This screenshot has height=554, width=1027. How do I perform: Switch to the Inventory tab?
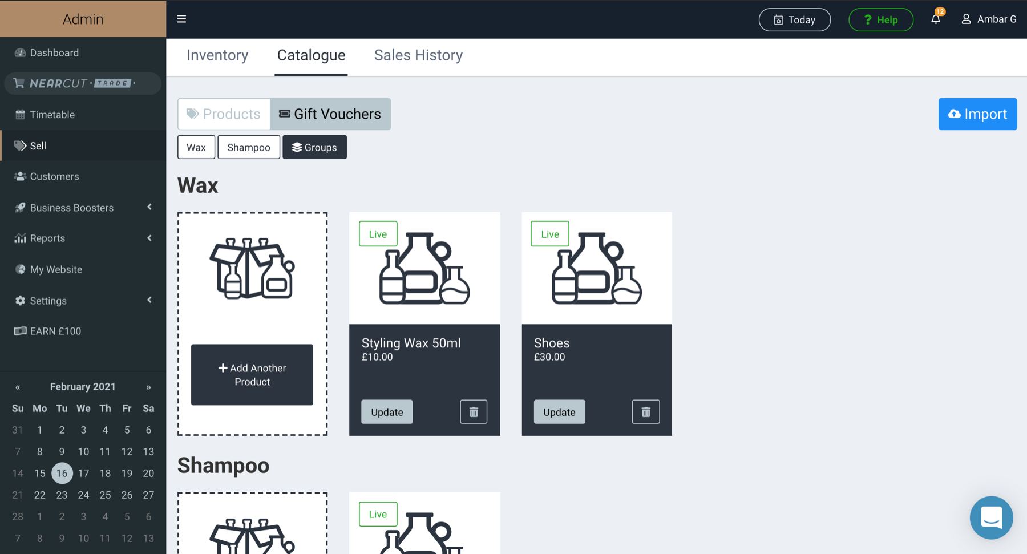[217, 55]
